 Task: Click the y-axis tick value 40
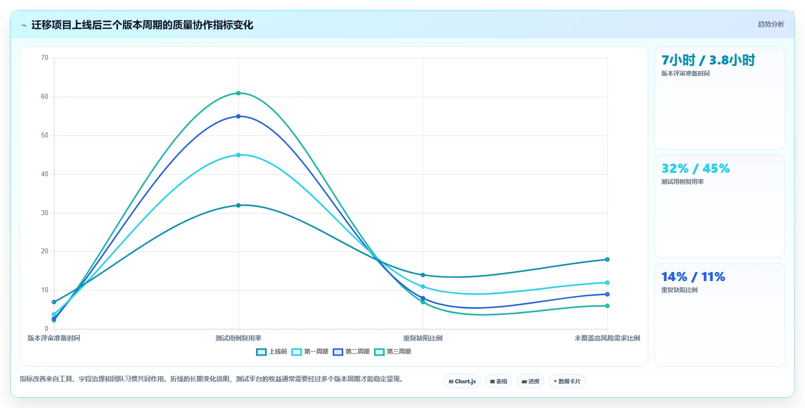(45, 174)
